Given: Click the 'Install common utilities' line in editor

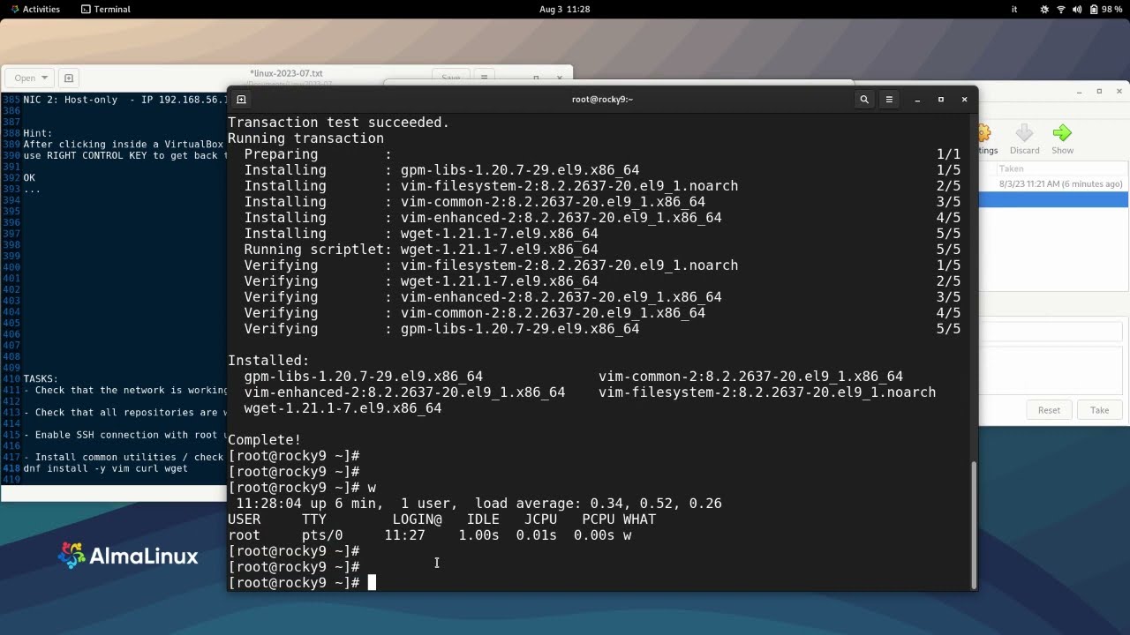Looking at the screenshot, I should 125,457.
